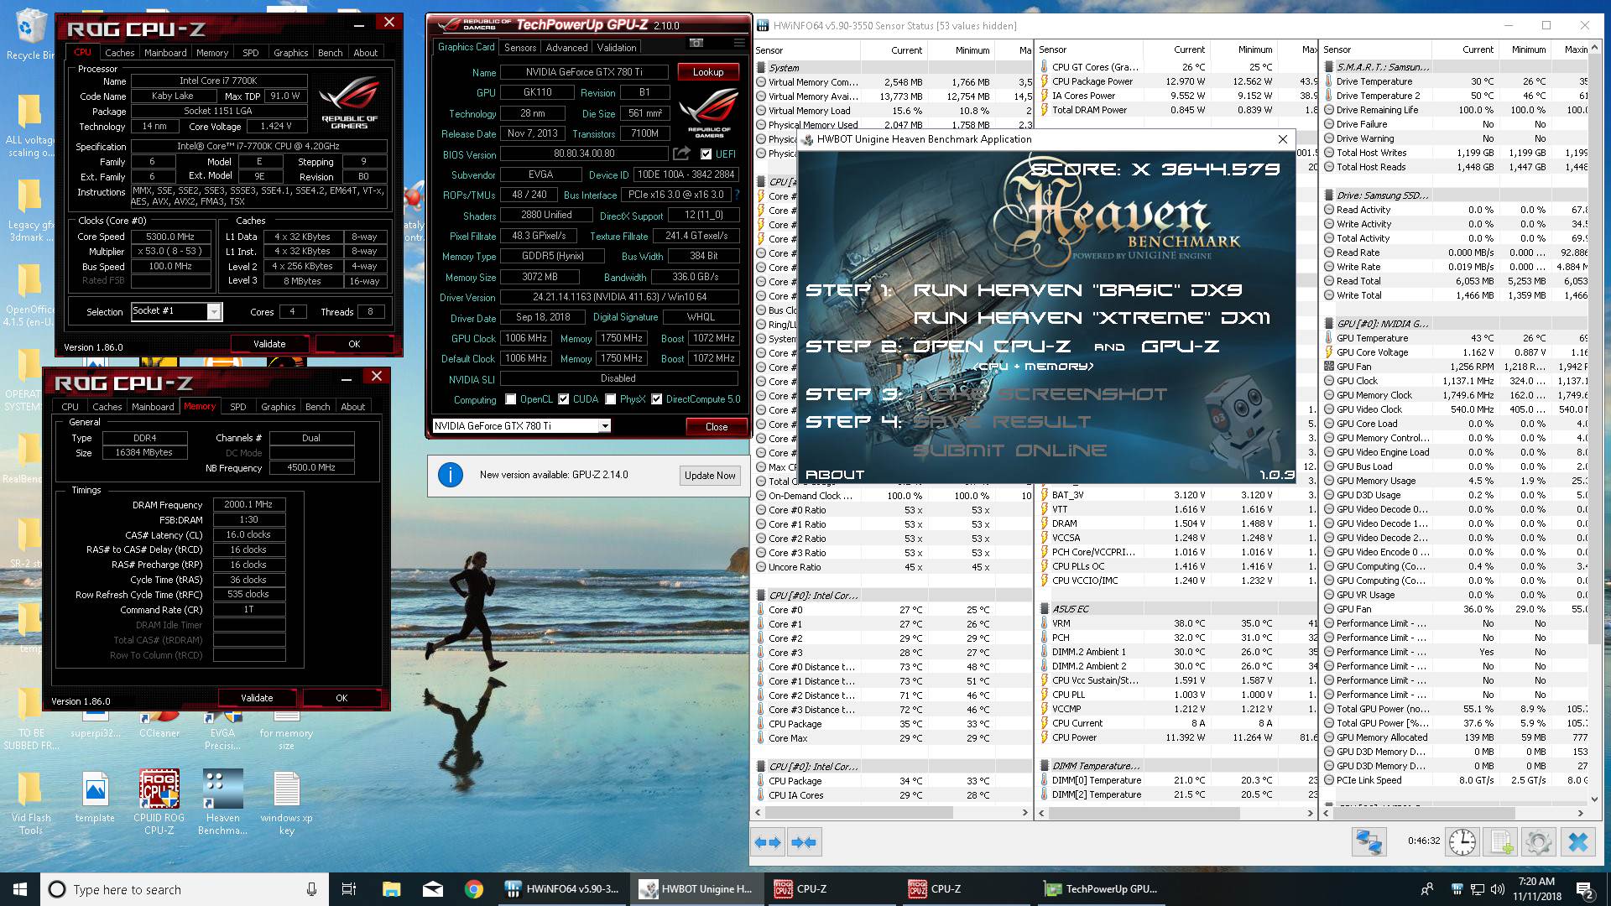Viewport: 1611px width, 906px height.
Task: Switch to TechPowerUp GPU-Z taskbar button
Action: pos(1100,889)
